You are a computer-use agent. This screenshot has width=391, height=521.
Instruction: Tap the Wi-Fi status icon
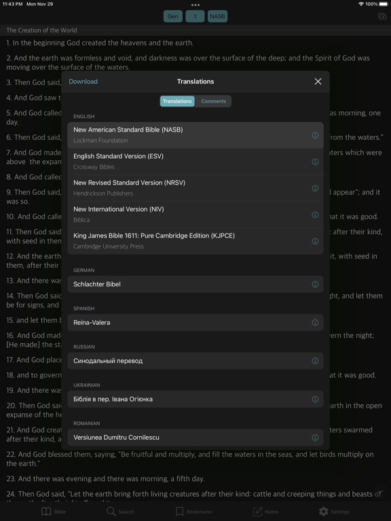click(x=361, y=4)
